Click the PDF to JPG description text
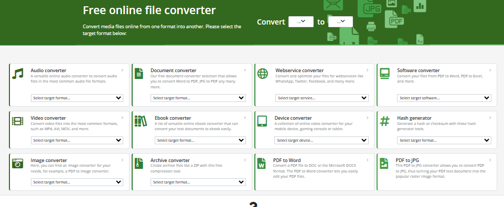Image resolution: width=504 pixels, height=207 pixels. click(x=441, y=171)
